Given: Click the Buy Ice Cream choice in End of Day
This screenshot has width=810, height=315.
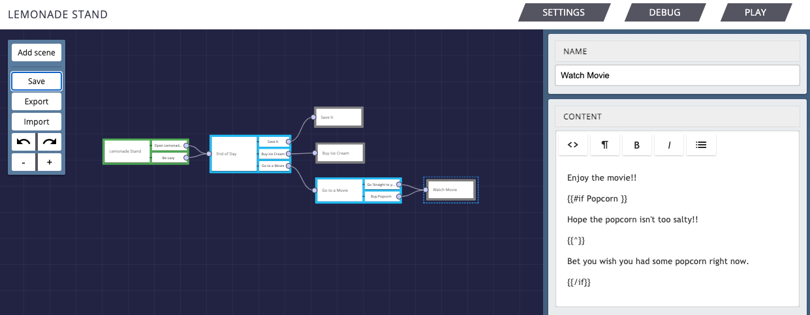Looking at the screenshot, I should click(x=273, y=154).
